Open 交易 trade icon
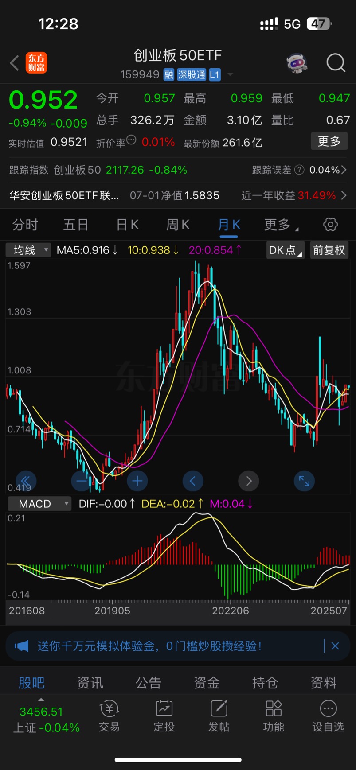Screen dimensions: 356x770 click(x=109, y=716)
